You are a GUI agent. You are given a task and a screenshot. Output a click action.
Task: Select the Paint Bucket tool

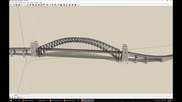click(33, 5)
